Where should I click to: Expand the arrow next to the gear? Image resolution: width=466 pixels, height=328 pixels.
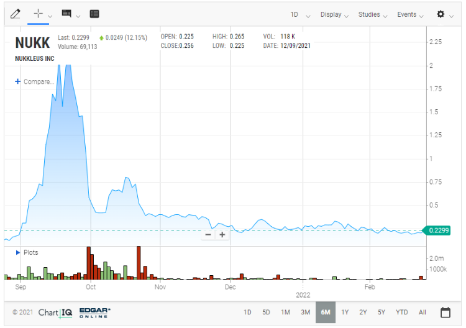[451, 16]
